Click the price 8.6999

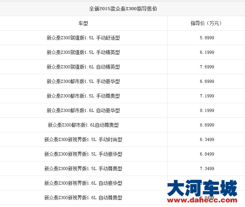(x=207, y=125)
